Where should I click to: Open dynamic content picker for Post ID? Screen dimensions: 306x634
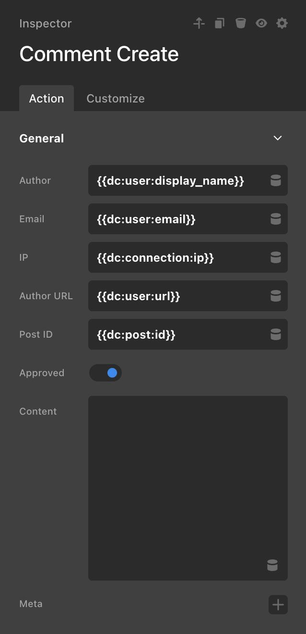point(275,334)
